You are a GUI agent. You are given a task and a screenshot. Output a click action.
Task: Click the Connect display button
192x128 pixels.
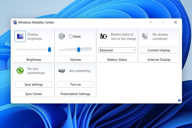[x=159, y=50]
